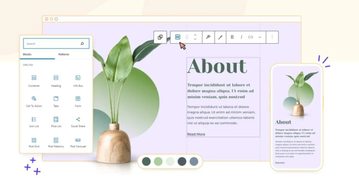Click the pin icon in the block toolbar
Viewport: 359px width, 178px height.
click(208, 37)
